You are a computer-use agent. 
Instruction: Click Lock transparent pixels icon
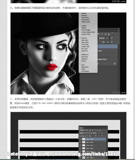[83, 136]
